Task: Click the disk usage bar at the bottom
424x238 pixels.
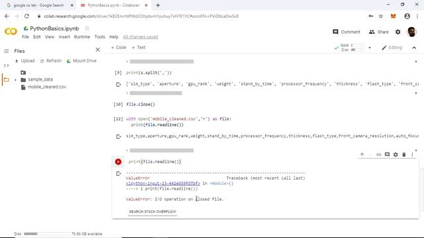Action: pyautogui.click(x=46, y=233)
